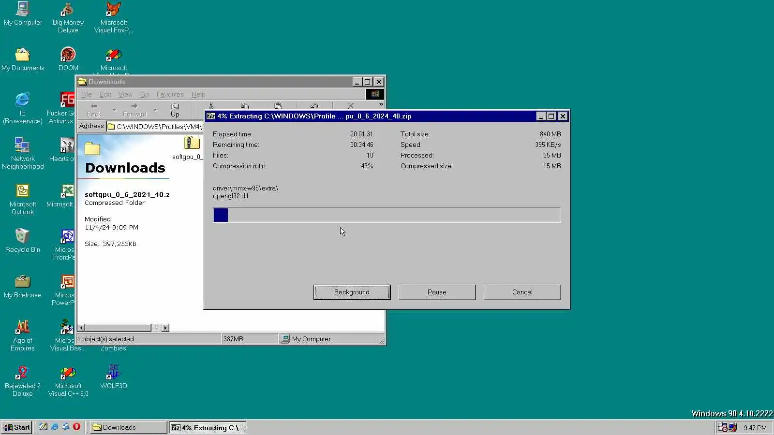Launch Opera from the quick launch bar
Screen dimensions: 774x435
pyautogui.click(x=76, y=427)
